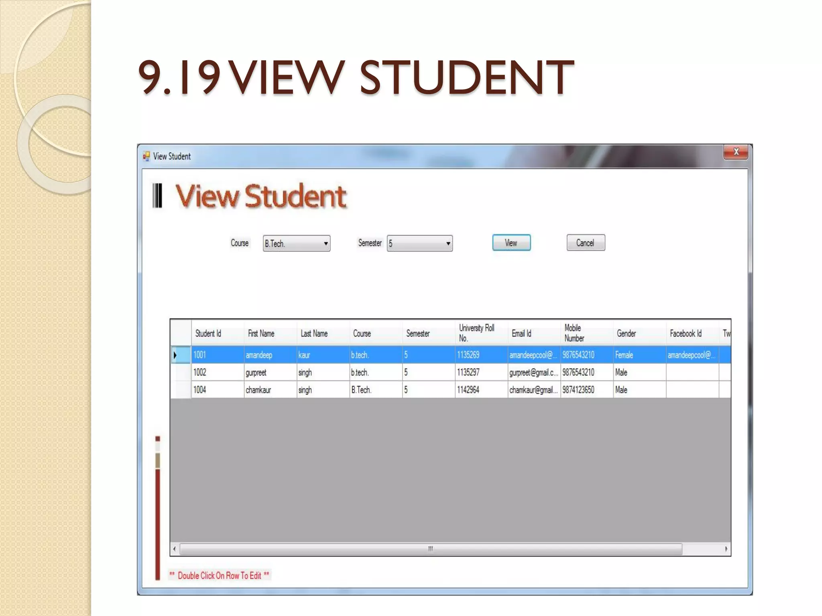The height and width of the screenshot is (616, 822).
Task: Click mobile number cell 9874123650
Action: 587,389
